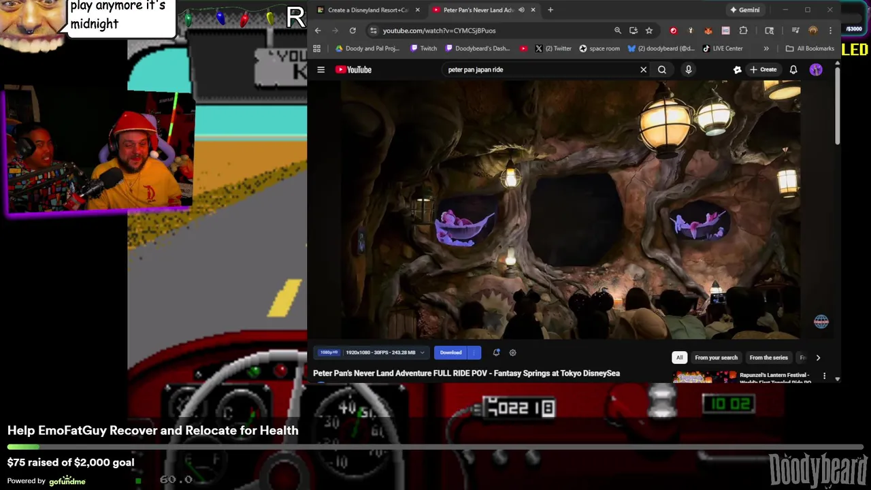
Task: Start voice search with the microphone icon
Action: [689, 69]
